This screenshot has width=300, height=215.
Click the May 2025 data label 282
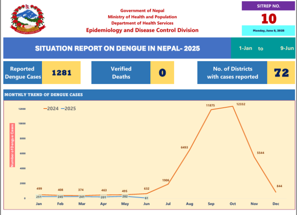coord(125,197)
